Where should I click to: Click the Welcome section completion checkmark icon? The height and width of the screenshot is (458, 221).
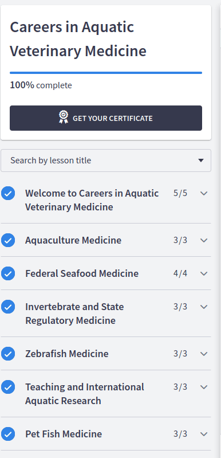[x=8, y=193]
